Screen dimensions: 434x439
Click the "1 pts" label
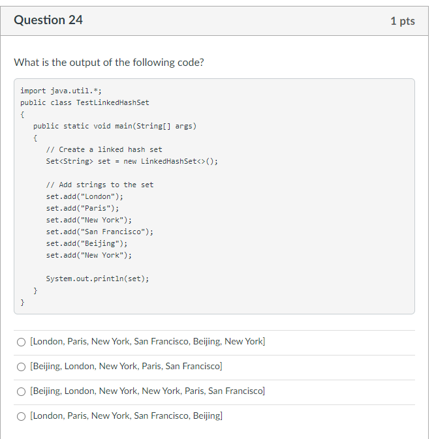(x=403, y=21)
